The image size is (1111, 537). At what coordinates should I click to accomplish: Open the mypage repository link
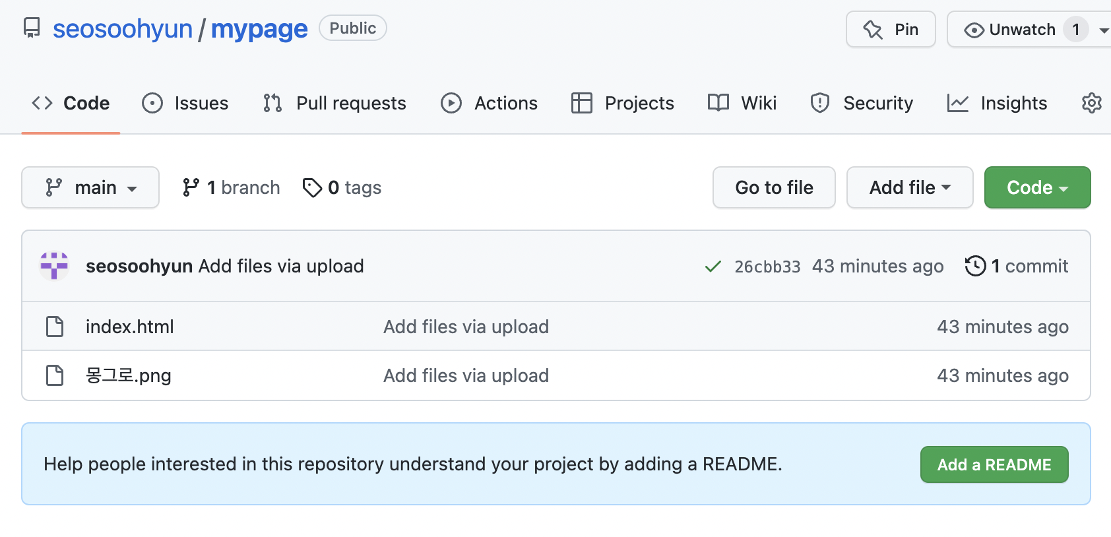coord(259,29)
